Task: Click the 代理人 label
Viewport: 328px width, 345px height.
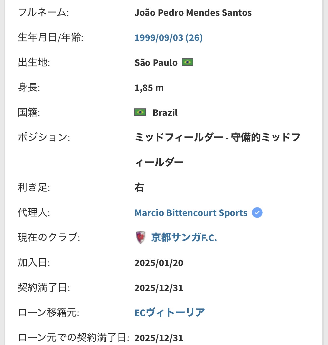Action: [34, 213]
